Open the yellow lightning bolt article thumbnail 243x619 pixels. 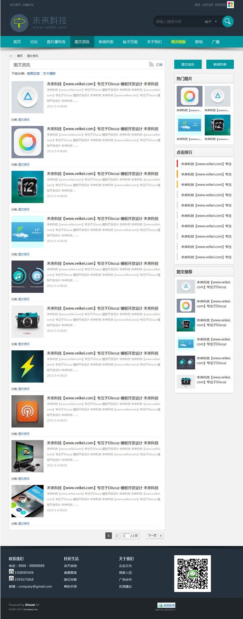pos(28,366)
